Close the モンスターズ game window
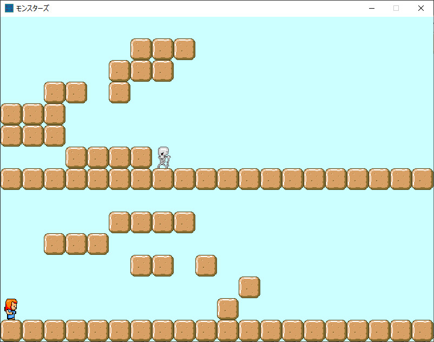Screen dimensions: 434x342 coord(420,8)
